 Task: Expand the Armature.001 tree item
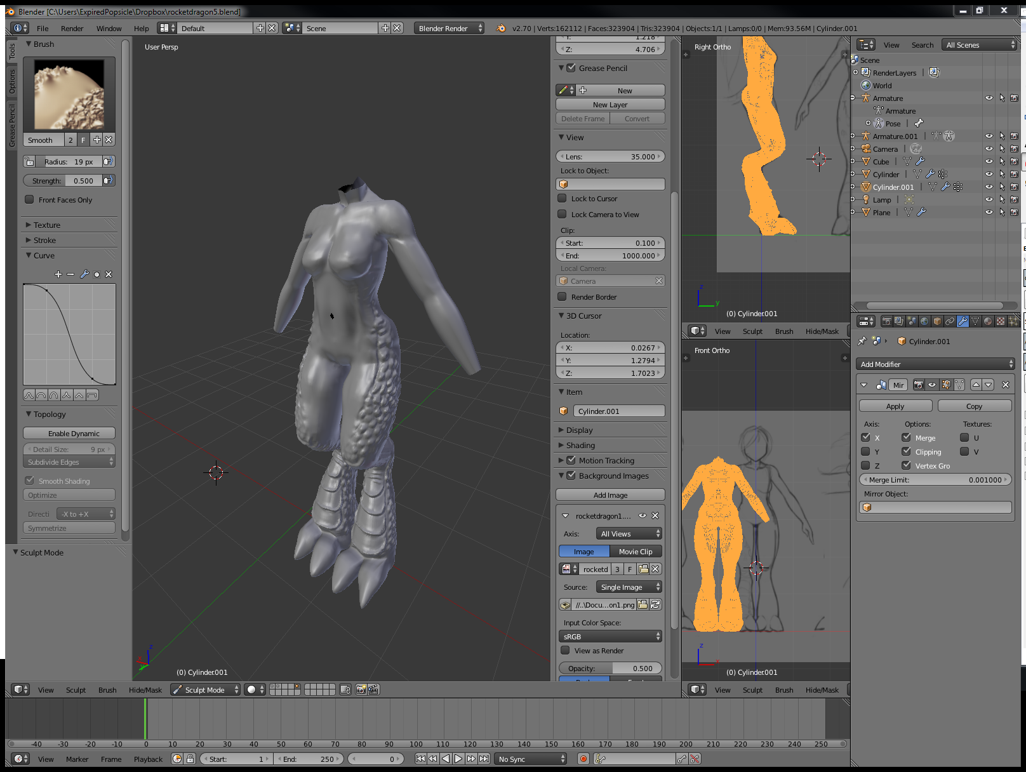point(853,136)
